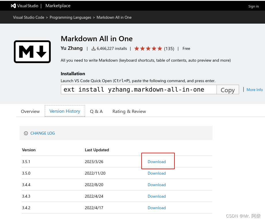265x221 pixels.
Task: Switch to the Overview tab
Action: pos(30,112)
